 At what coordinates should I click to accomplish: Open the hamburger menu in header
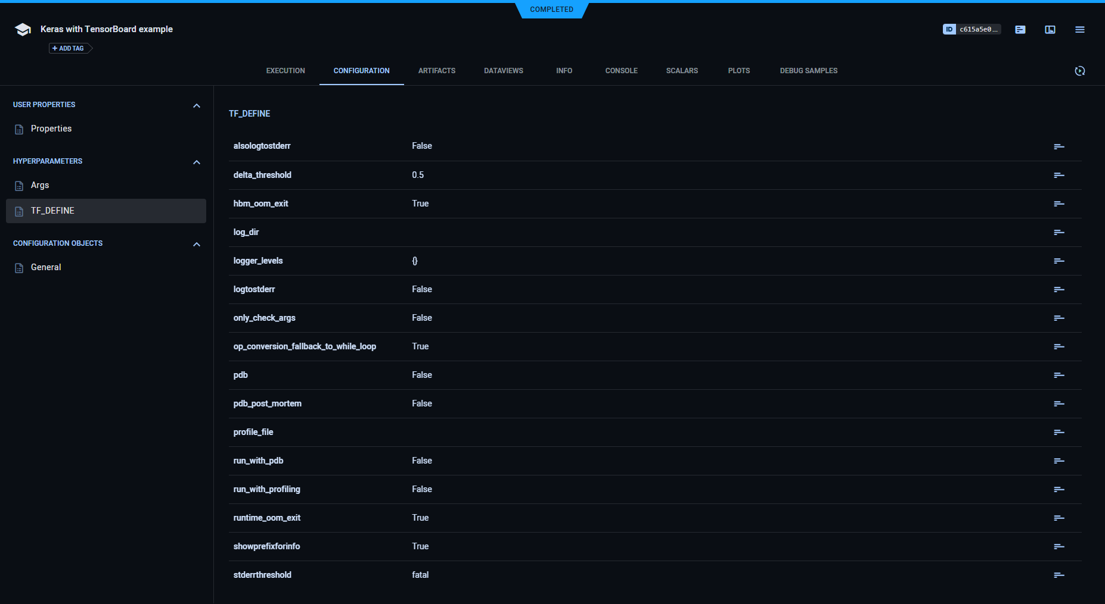1079,30
